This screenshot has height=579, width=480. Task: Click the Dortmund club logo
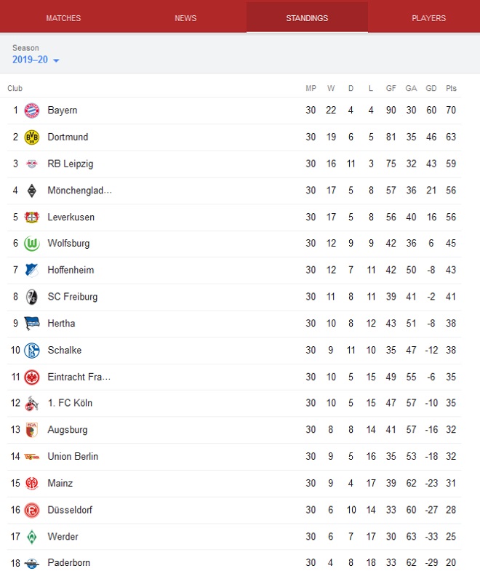click(31, 137)
